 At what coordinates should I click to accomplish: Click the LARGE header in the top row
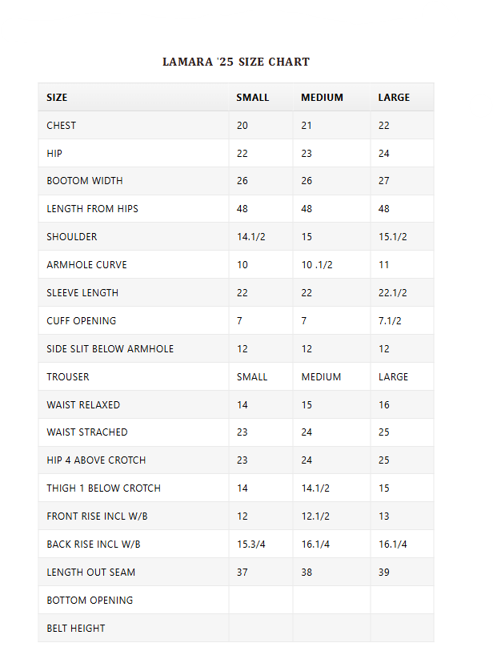point(394,98)
